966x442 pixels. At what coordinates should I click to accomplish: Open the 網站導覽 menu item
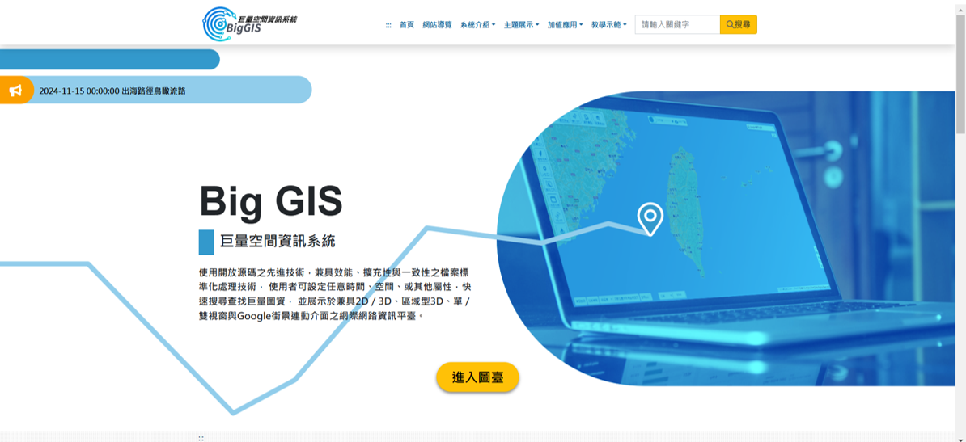(437, 24)
